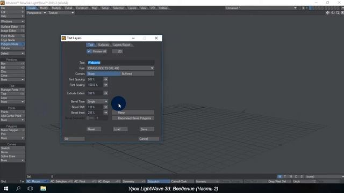Click Manage Fonts in the sidebar

pyautogui.click(x=12, y=90)
